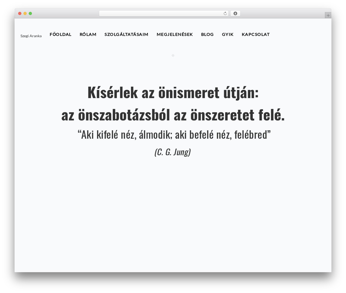
Task: Navigate to MEGJELENÉSEK
Action: (175, 34)
